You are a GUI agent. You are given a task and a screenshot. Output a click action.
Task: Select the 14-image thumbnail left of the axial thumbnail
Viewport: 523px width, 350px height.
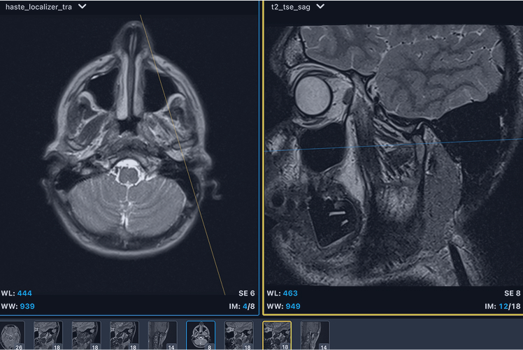click(162, 335)
